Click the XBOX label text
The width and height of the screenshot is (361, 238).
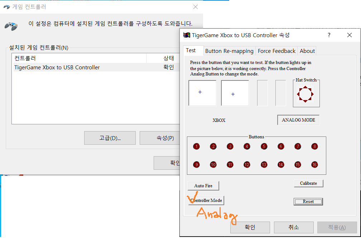coord(219,120)
